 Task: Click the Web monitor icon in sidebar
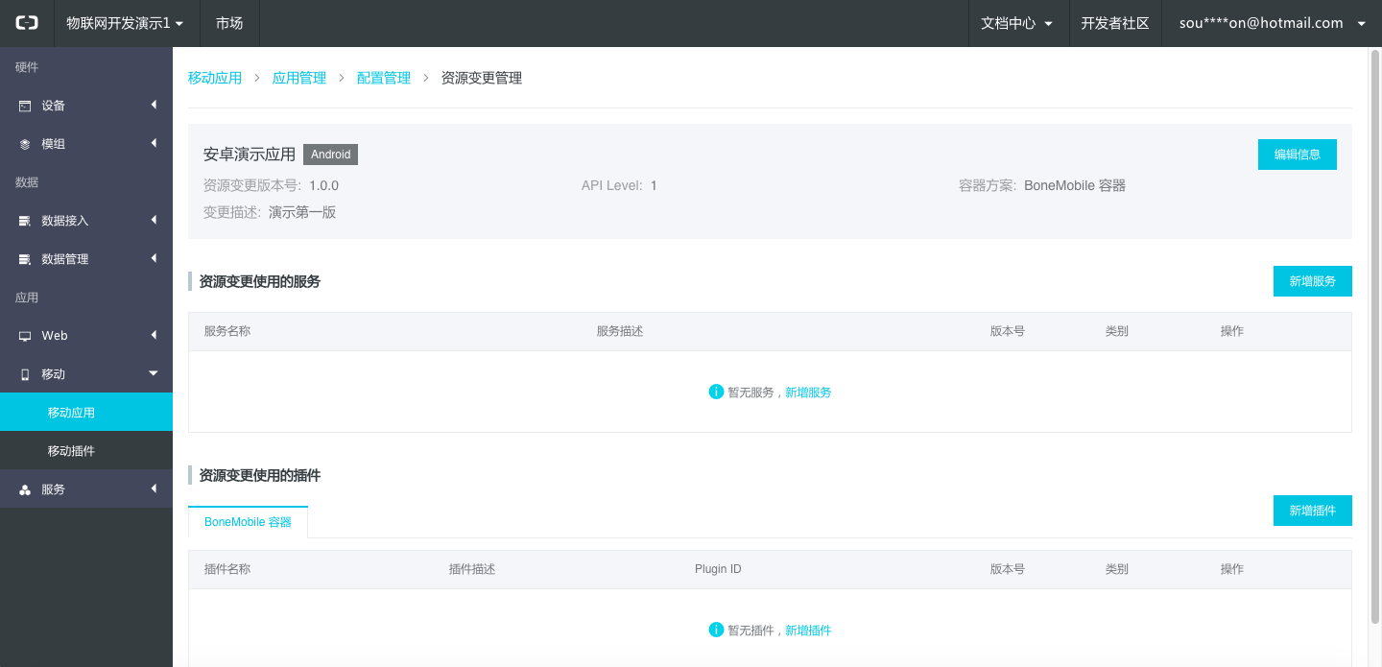(x=25, y=336)
